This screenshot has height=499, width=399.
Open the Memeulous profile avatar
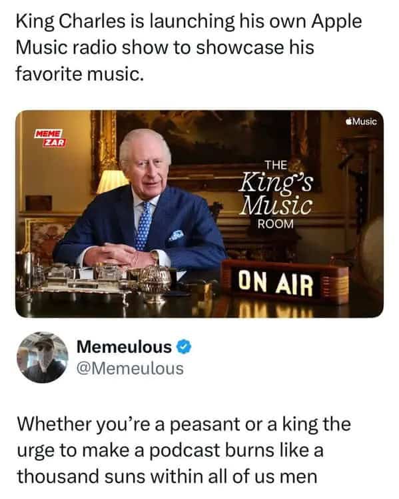tap(42, 357)
